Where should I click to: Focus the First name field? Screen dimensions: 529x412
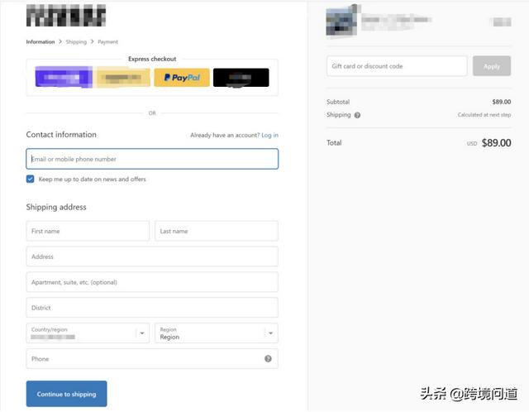click(88, 231)
